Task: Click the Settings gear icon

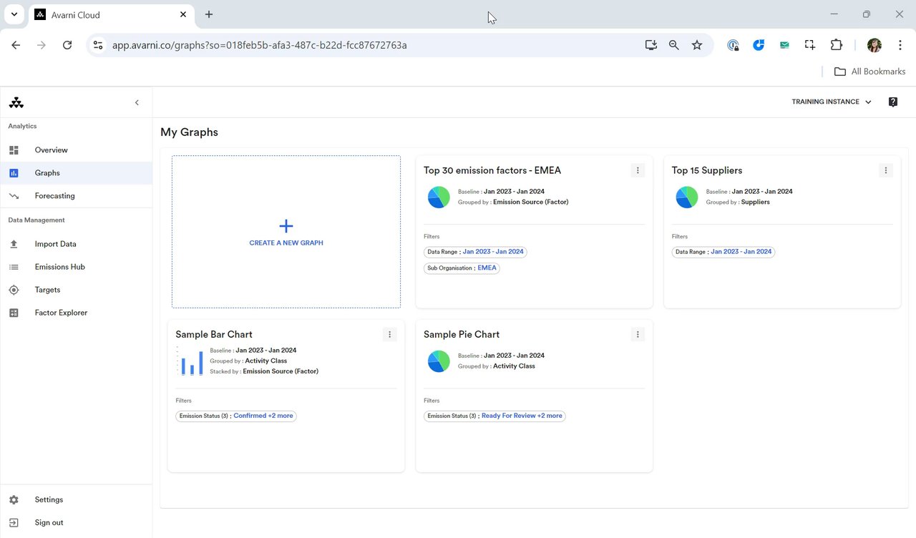Action: (14, 500)
